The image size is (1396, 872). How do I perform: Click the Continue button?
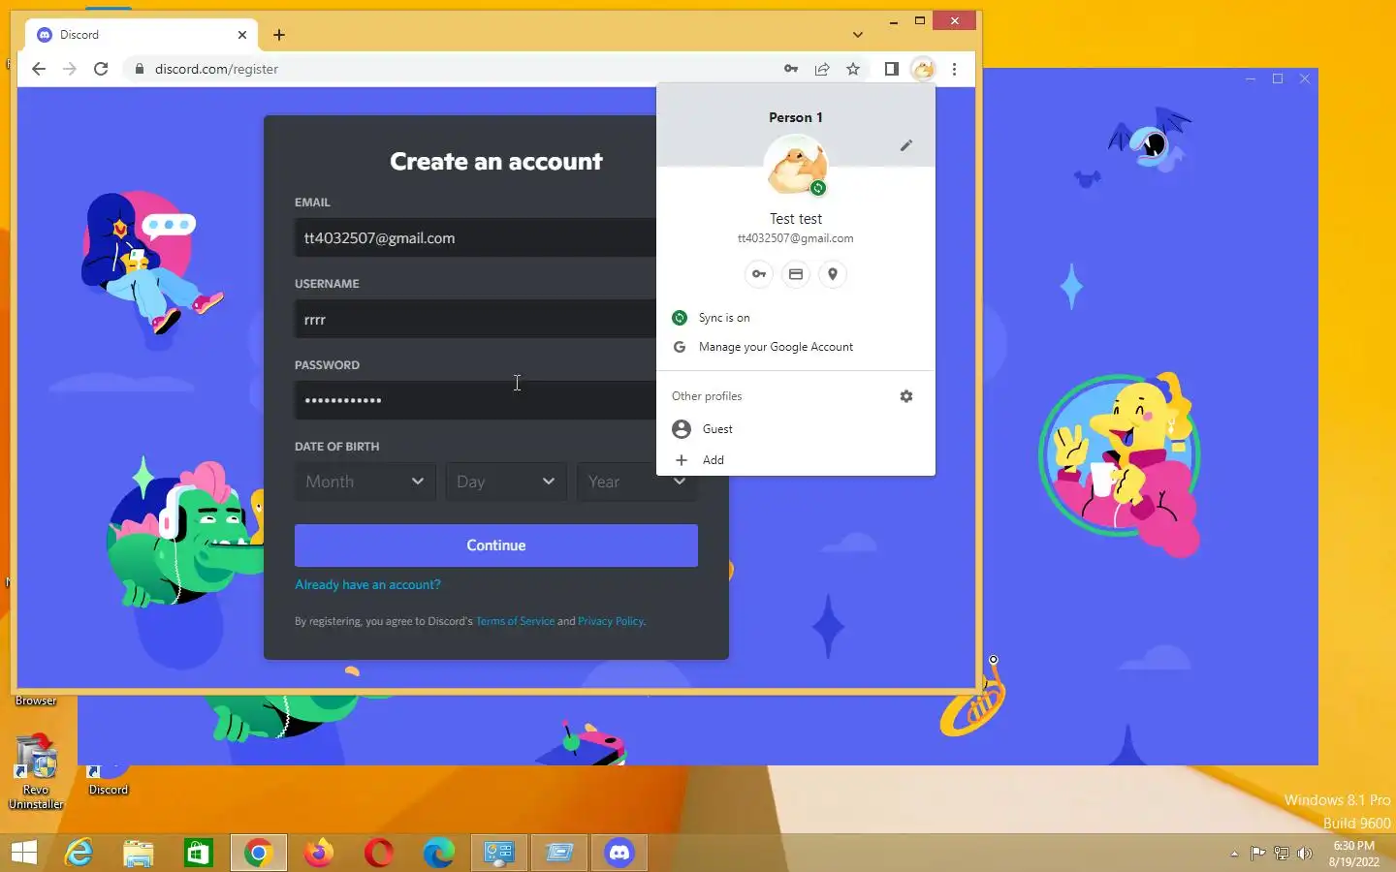496,545
